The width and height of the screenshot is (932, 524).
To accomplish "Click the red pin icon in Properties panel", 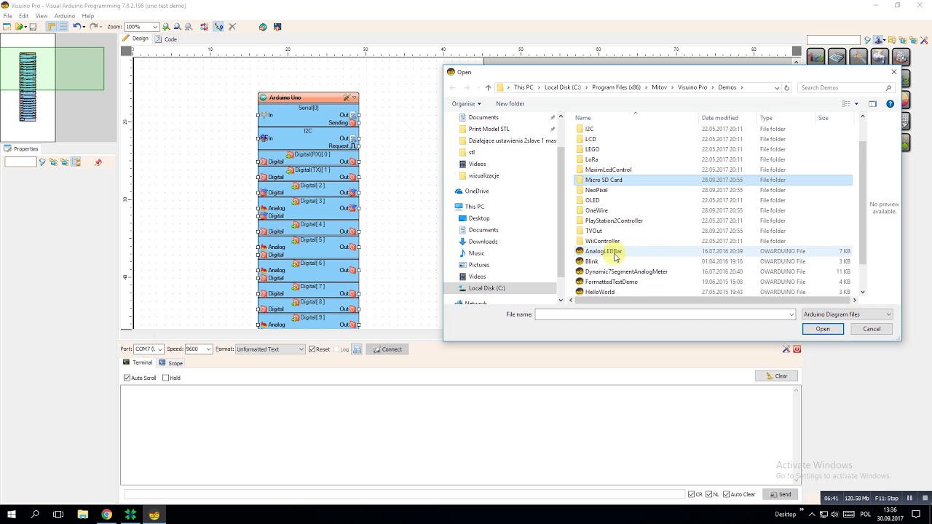I will coord(98,162).
